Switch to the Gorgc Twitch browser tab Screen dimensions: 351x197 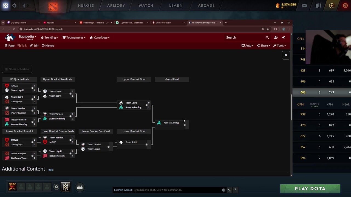tap(23, 23)
